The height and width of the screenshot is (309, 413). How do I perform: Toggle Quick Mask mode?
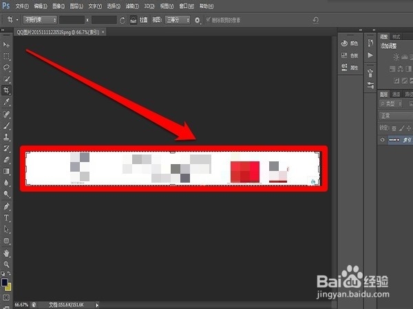[6, 297]
